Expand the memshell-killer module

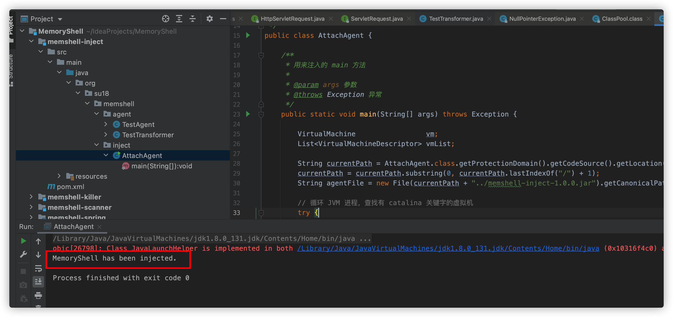point(31,197)
